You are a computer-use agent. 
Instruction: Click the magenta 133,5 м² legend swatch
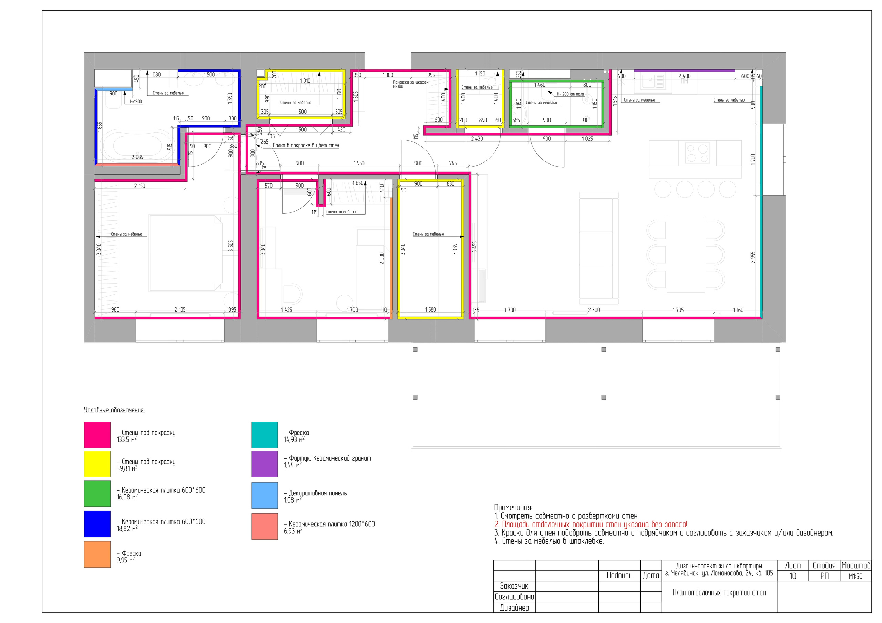click(97, 435)
